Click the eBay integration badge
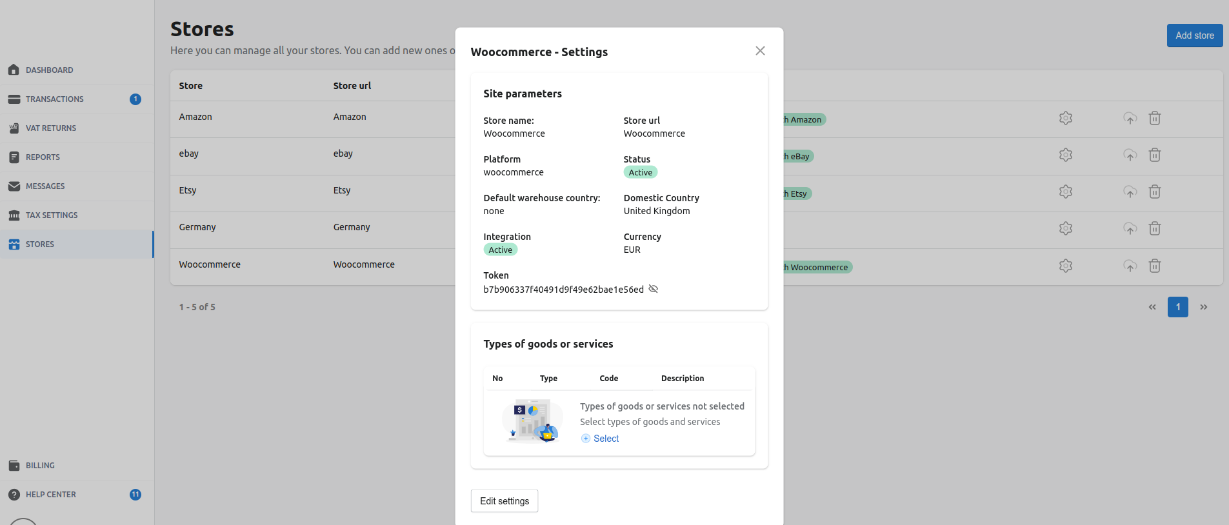The height and width of the screenshot is (525, 1229). tap(799, 156)
